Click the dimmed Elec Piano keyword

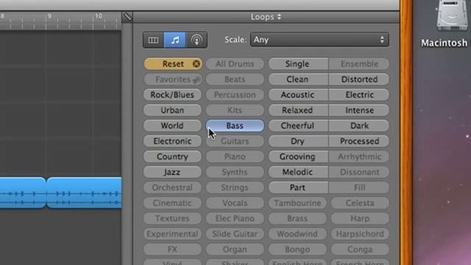click(235, 219)
